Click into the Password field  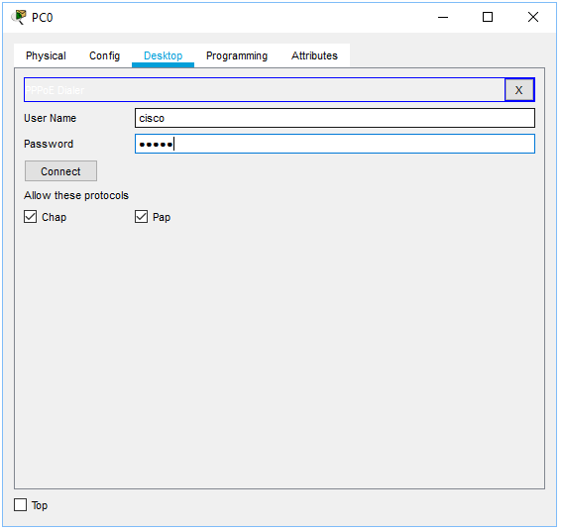click(335, 144)
